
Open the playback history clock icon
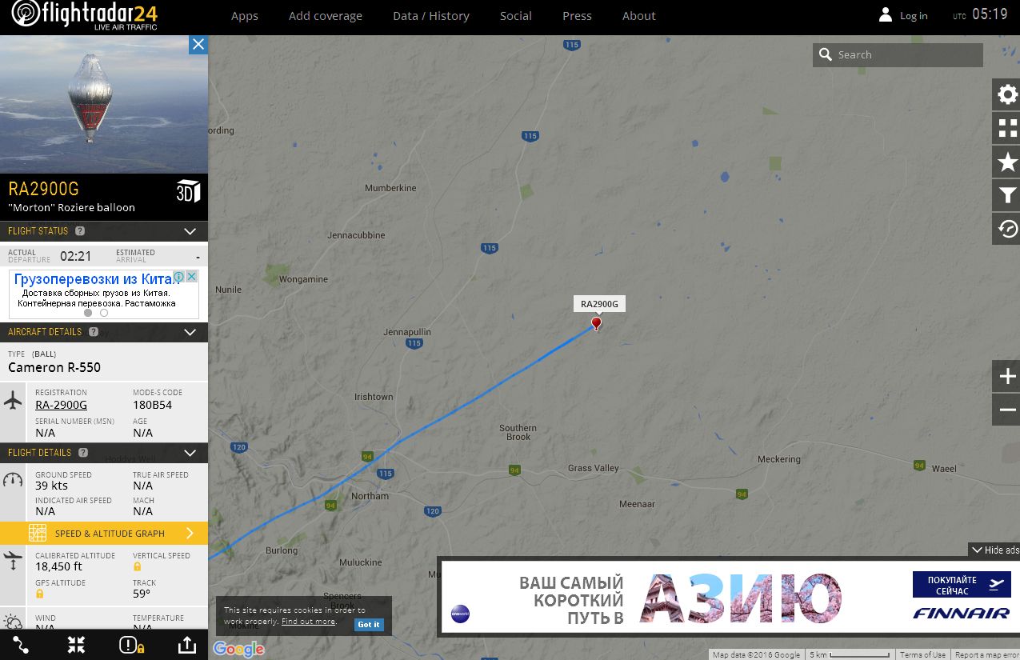[1007, 230]
